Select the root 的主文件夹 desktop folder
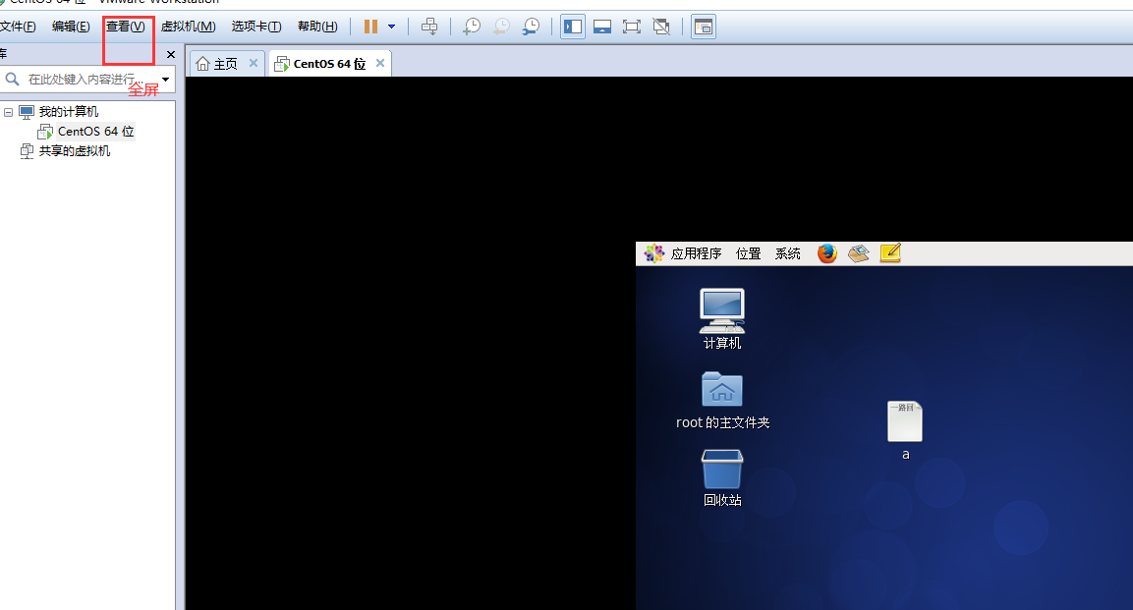1133x610 pixels. point(722,401)
